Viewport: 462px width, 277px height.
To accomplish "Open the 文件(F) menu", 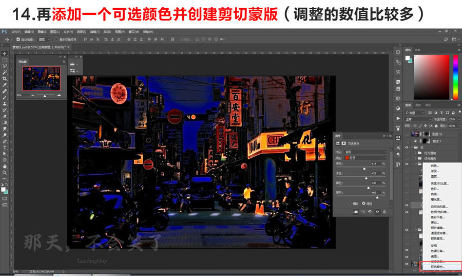I will tap(15, 31).
